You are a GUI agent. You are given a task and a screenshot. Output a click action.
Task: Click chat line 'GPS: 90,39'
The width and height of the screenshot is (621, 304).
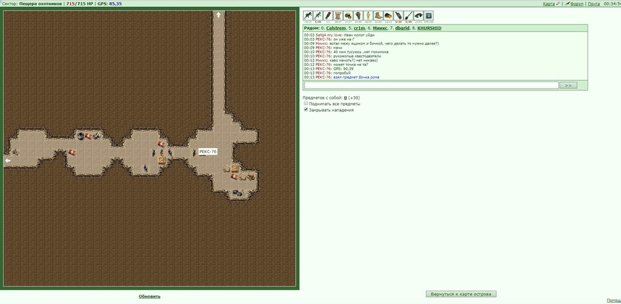[x=343, y=69]
